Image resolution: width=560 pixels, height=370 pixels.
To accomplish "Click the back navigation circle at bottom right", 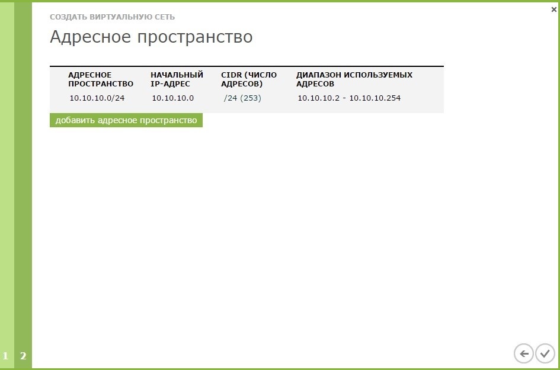I will point(523,353).
